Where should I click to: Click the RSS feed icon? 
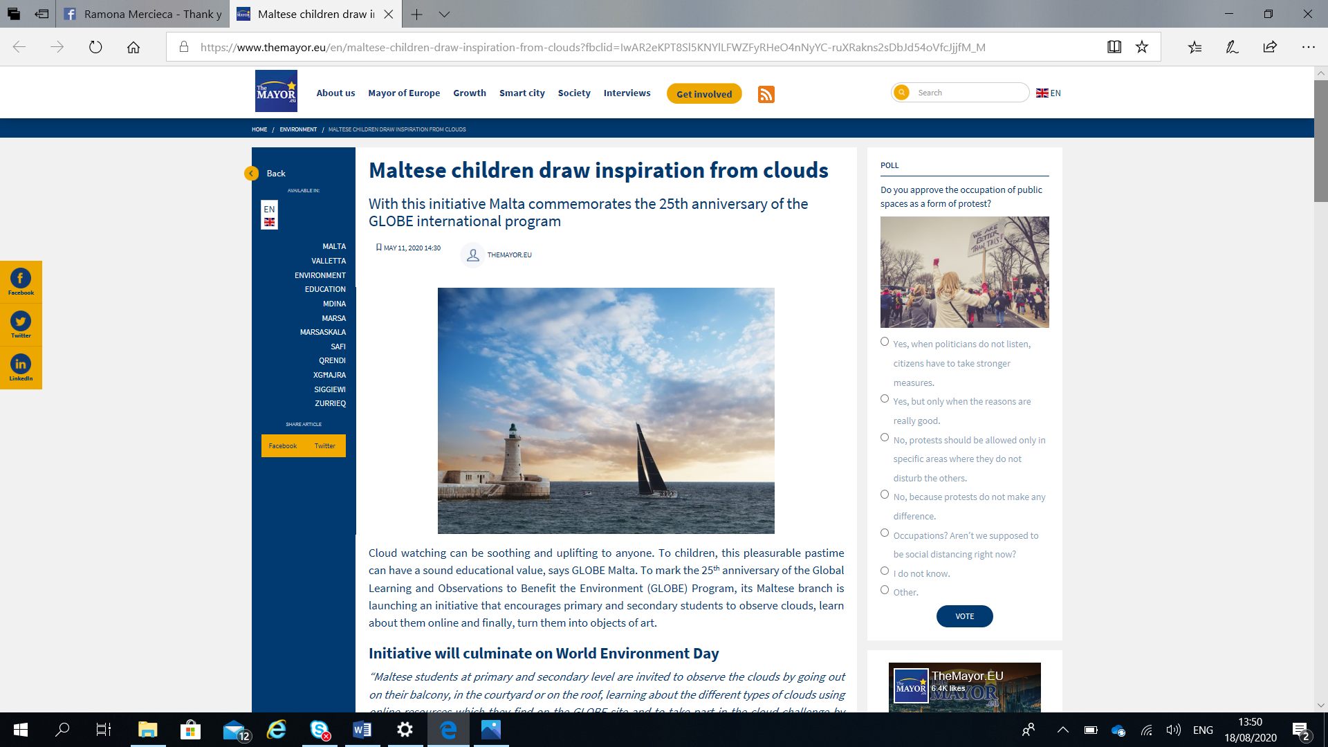(766, 94)
